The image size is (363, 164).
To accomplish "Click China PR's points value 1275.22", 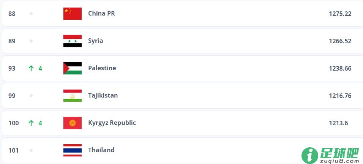I will point(340,14).
